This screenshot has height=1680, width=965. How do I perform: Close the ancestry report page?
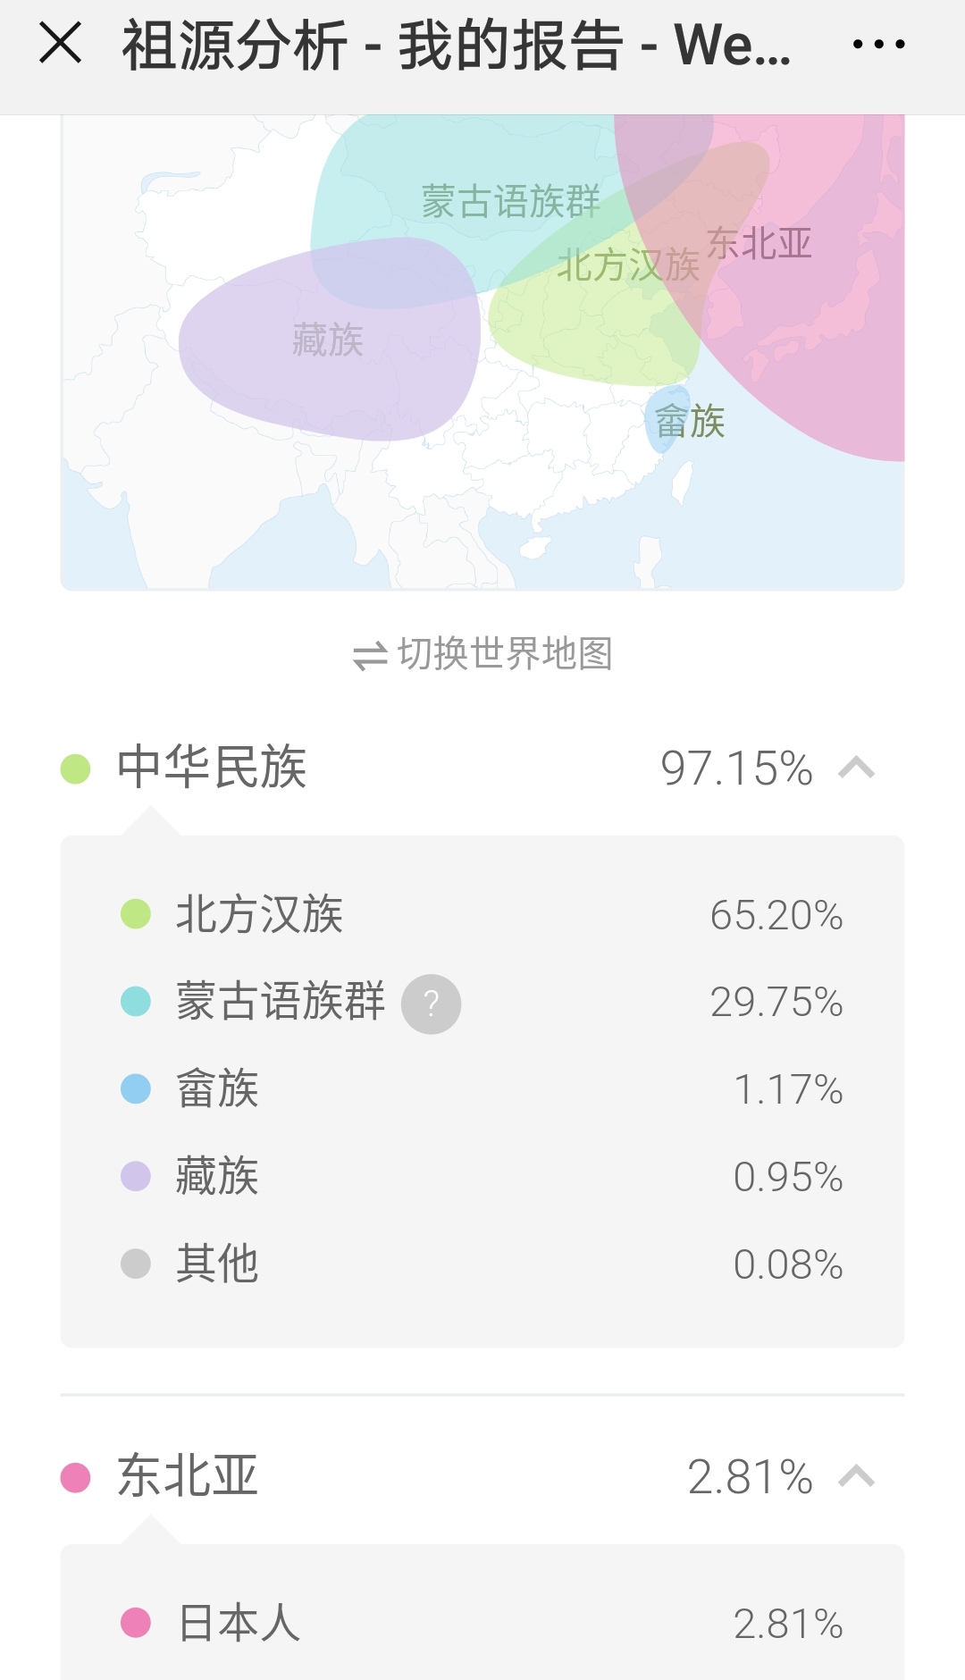coord(61,44)
